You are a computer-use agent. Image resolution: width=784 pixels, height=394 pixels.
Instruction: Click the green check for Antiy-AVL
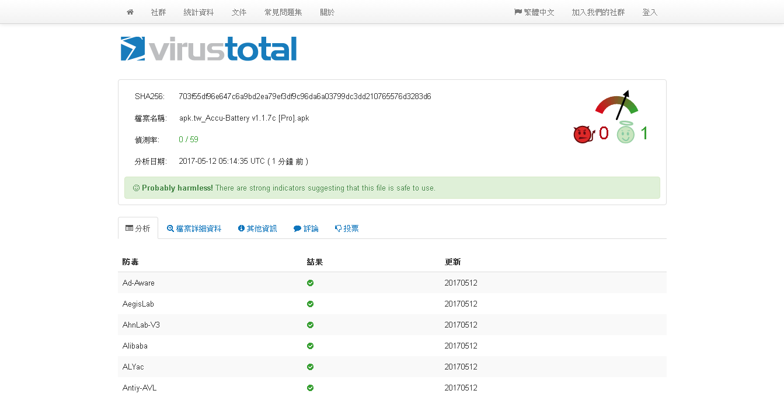pyautogui.click(x=311, y=388)
